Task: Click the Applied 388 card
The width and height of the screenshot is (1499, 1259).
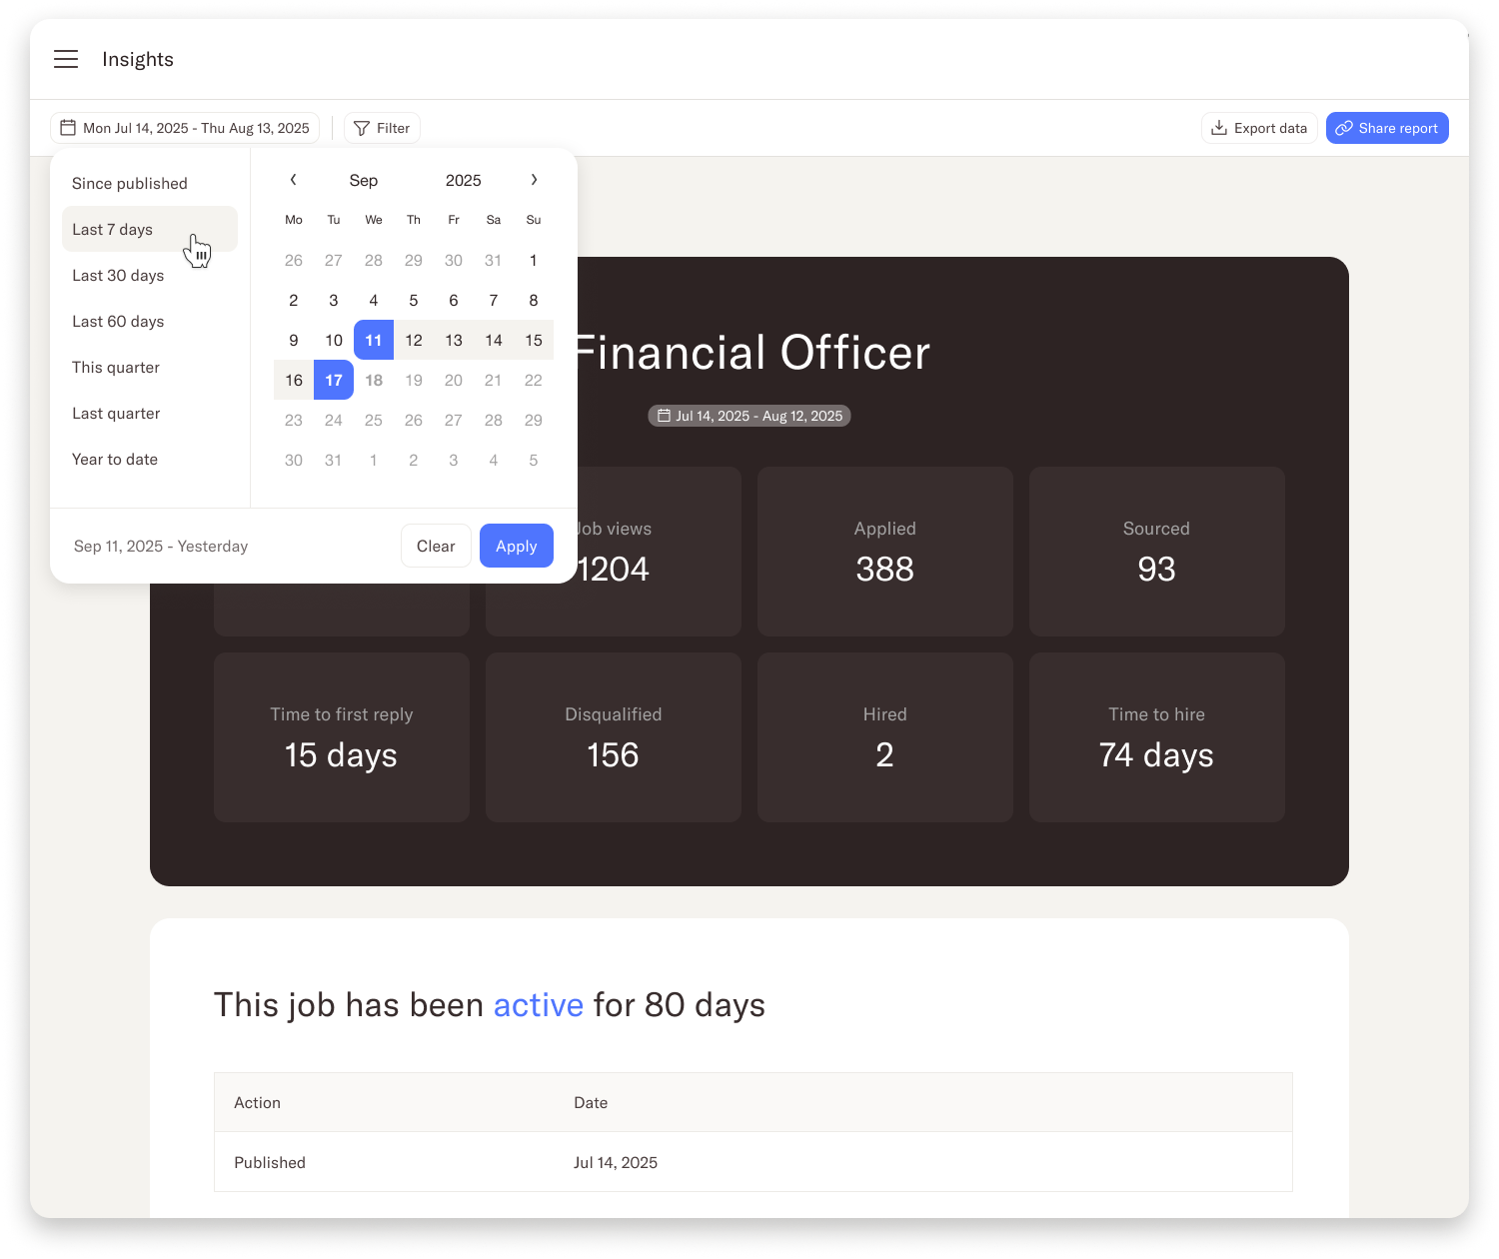Action: click(885, 552)
